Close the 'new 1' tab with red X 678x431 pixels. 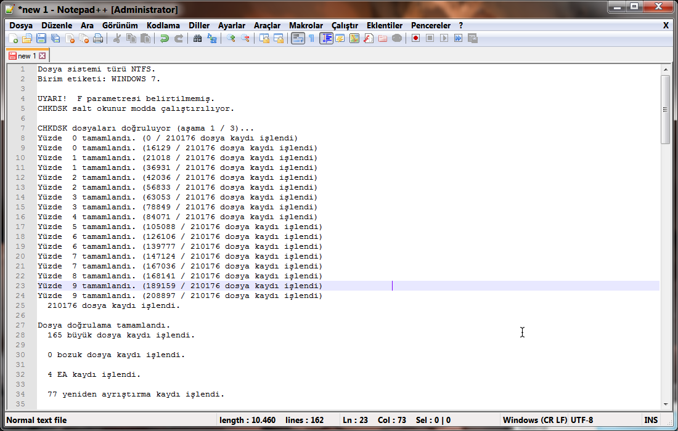tap(43, 55)
